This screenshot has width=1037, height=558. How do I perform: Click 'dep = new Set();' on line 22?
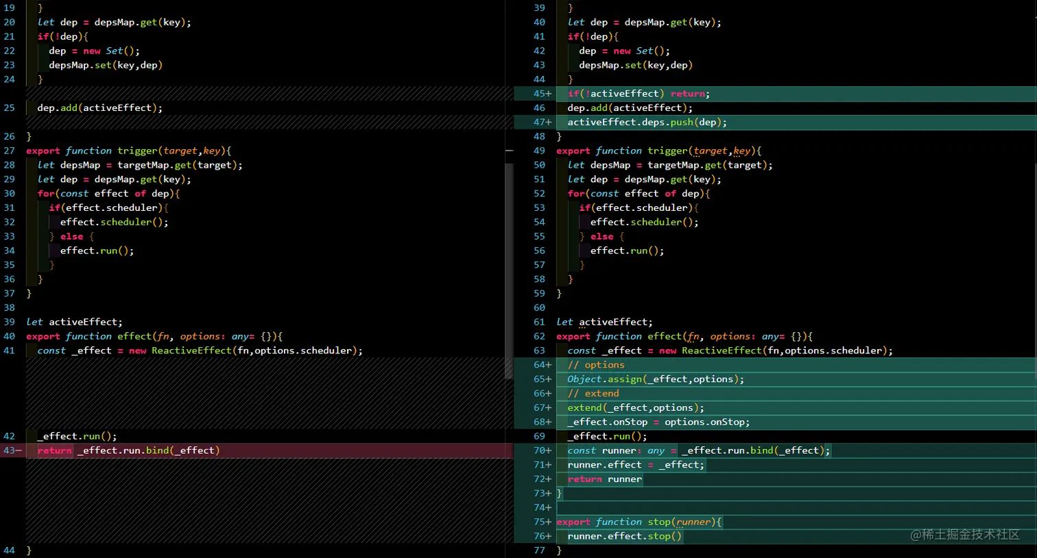(x=94, y=51)
